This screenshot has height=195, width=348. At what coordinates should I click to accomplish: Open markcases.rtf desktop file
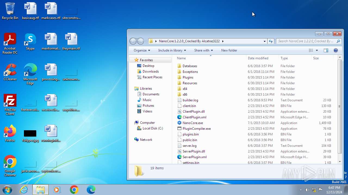click(x=51, y=11)
